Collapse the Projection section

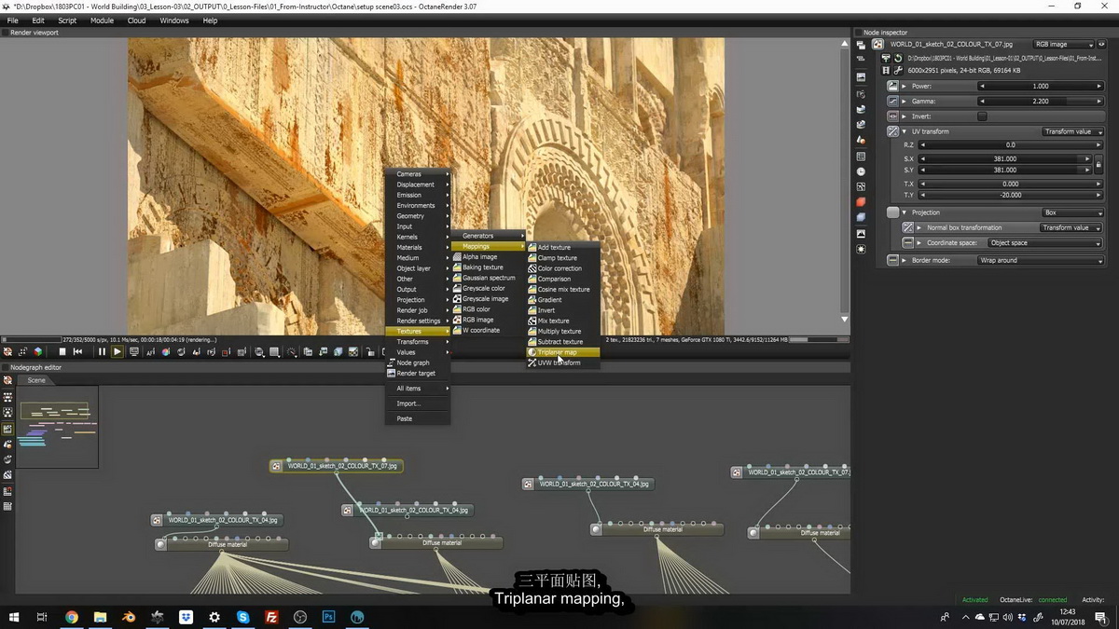(904, 212)
